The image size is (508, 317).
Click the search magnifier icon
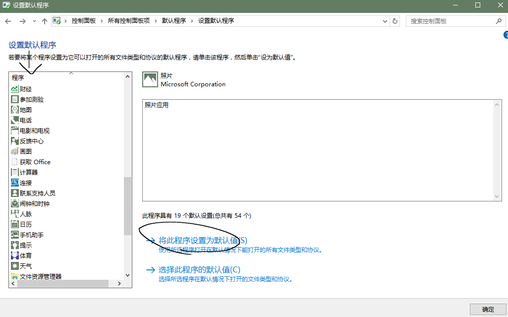pos(499,21)
